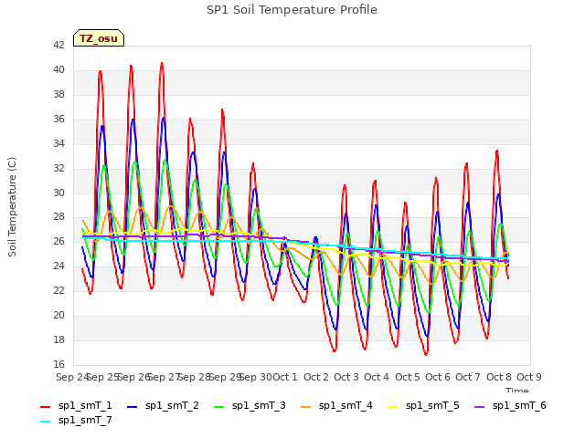The image size is (585, 438).
Task: Click y-axis tick value 20
Action: pos(58,315)
